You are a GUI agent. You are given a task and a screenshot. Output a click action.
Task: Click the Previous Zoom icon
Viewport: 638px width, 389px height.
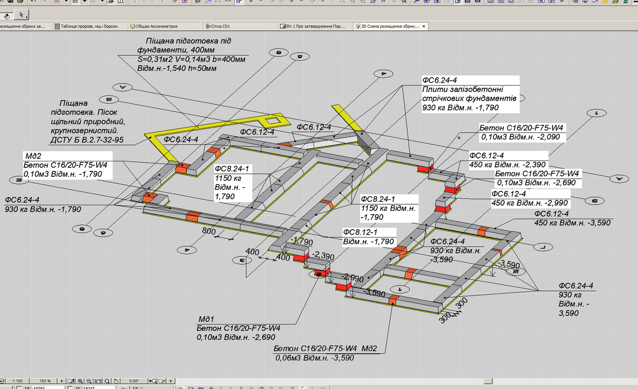[153, 381]
